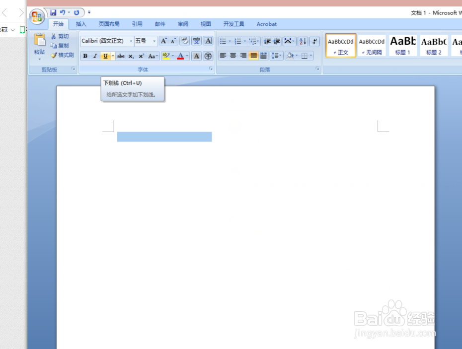The width and height of the screenshot is (462, 349).
Task: Redo the last action
Action: click(x=77, y=12)
